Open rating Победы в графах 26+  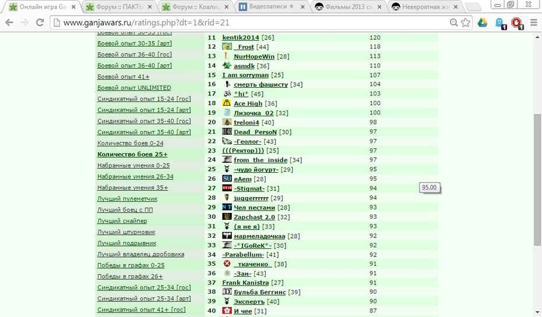point(130,276)
